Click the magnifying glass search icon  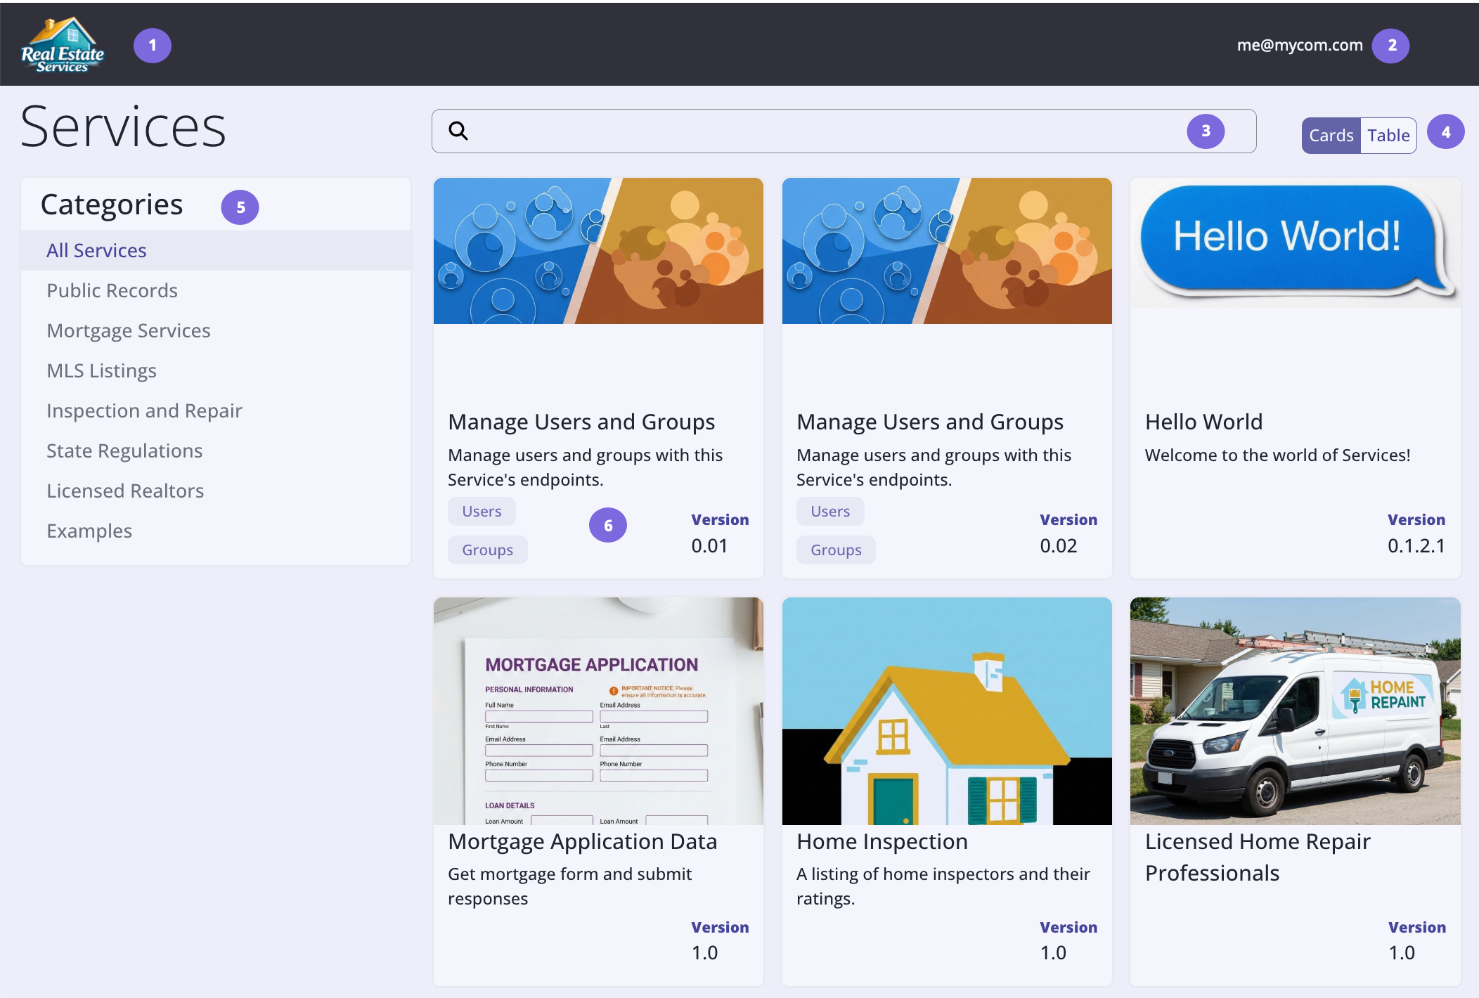[458, 131]
